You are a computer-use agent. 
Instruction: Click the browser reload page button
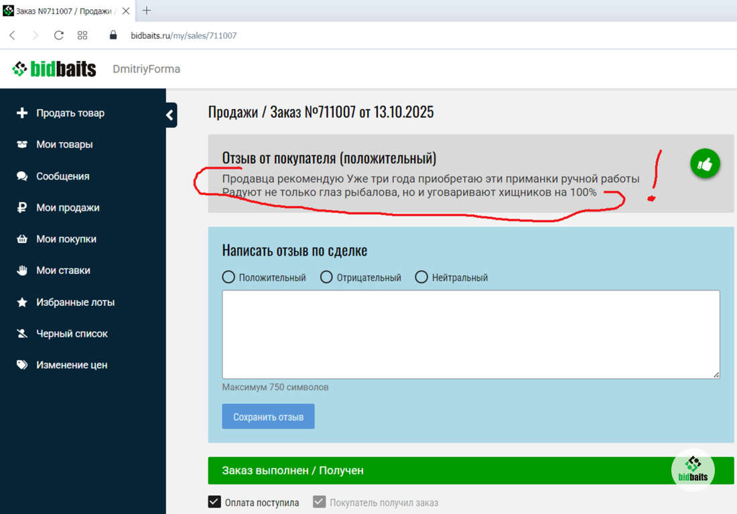(59, 35)
